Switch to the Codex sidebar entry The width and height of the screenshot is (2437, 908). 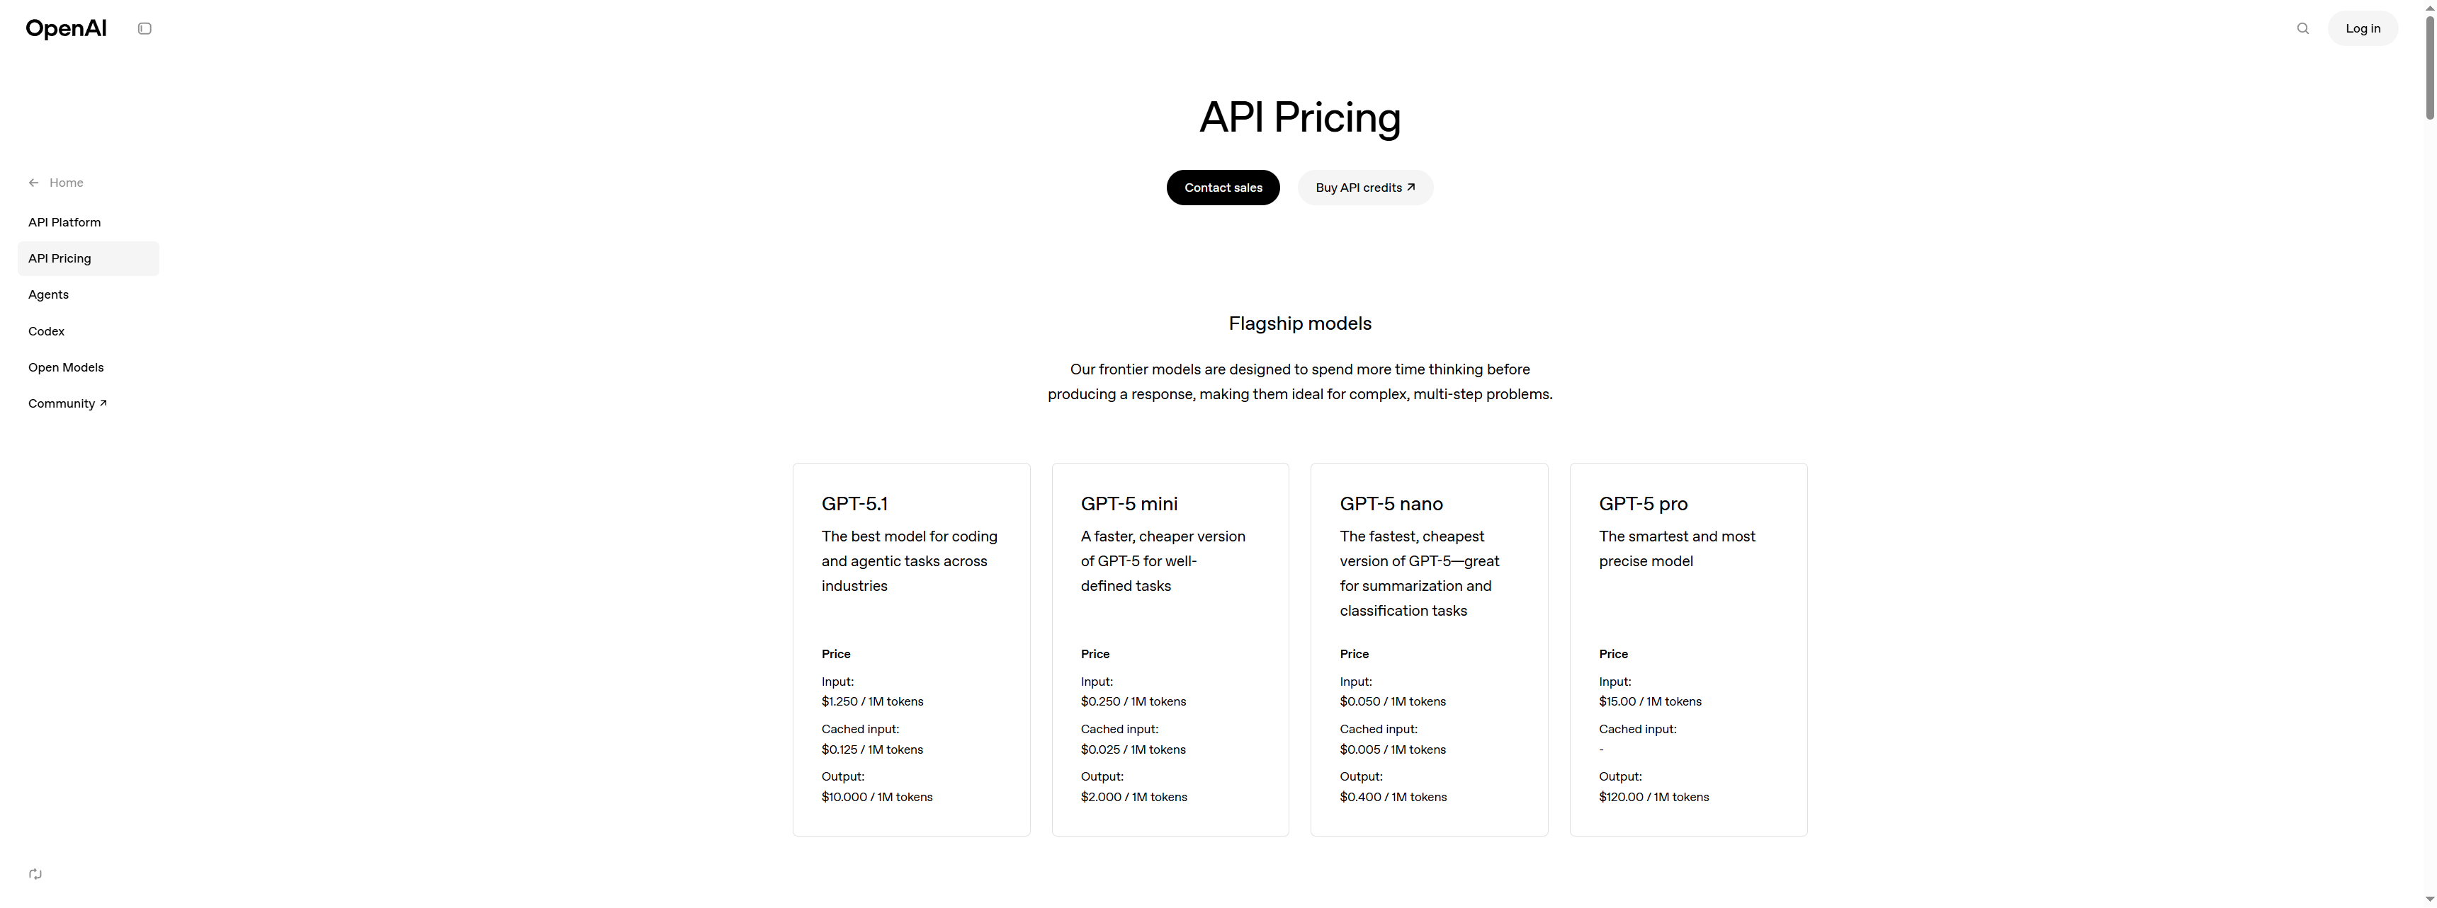point(46,331)
